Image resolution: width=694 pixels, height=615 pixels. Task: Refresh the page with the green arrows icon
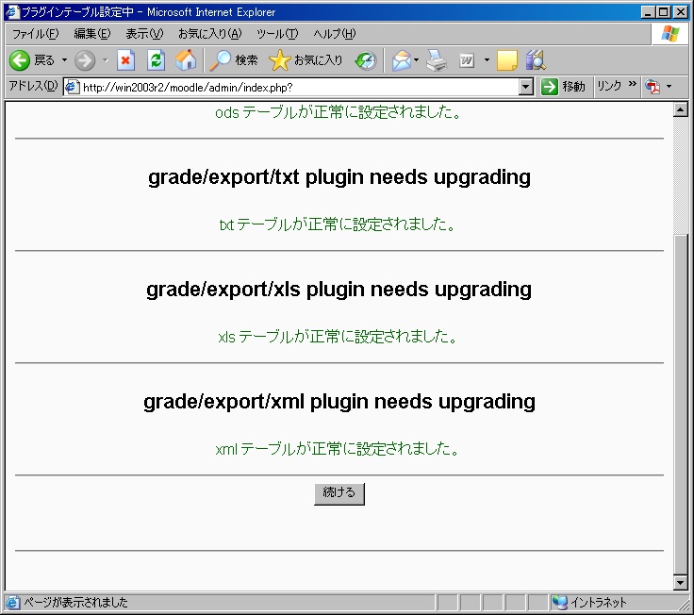(x=156, y=60)
